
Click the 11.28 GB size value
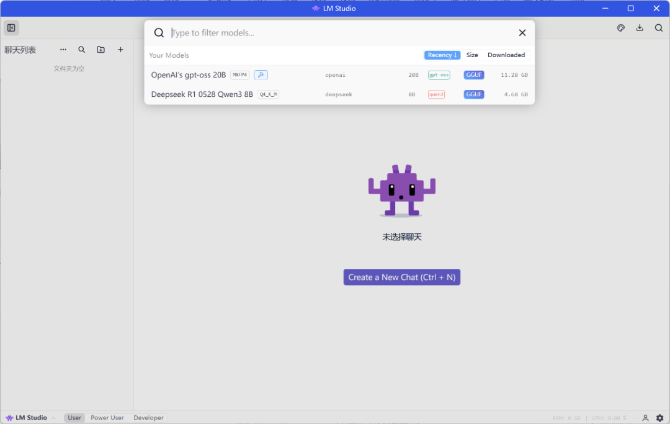click(x=514, y=74)
